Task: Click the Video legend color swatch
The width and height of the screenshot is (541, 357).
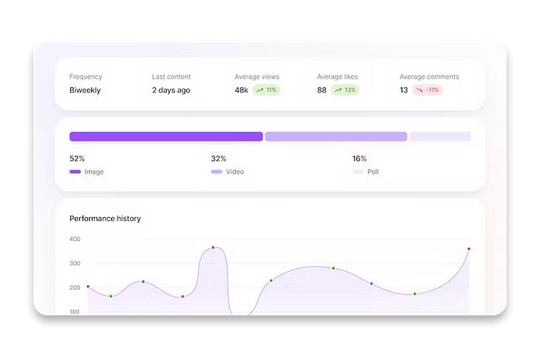Action: pyautogui.click(x=216, y=172)
